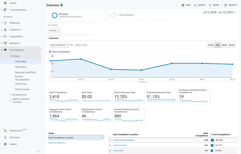Click the Goal Conversion Rate 13.70% card

(129, 97)
